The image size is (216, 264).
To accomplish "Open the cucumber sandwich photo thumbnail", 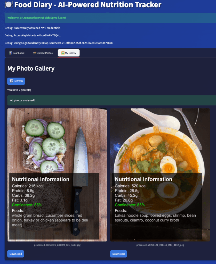I will [57, 175].
